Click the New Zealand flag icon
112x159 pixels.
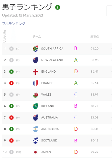pyautogui.click(x=35, y=60)
